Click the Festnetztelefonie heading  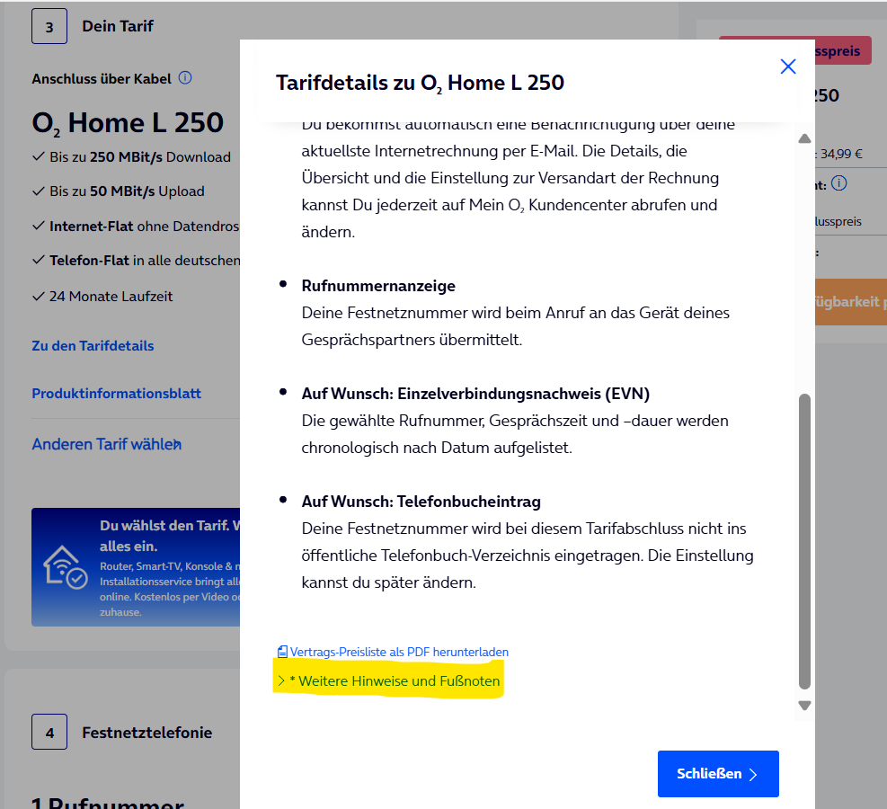point(147,733)
